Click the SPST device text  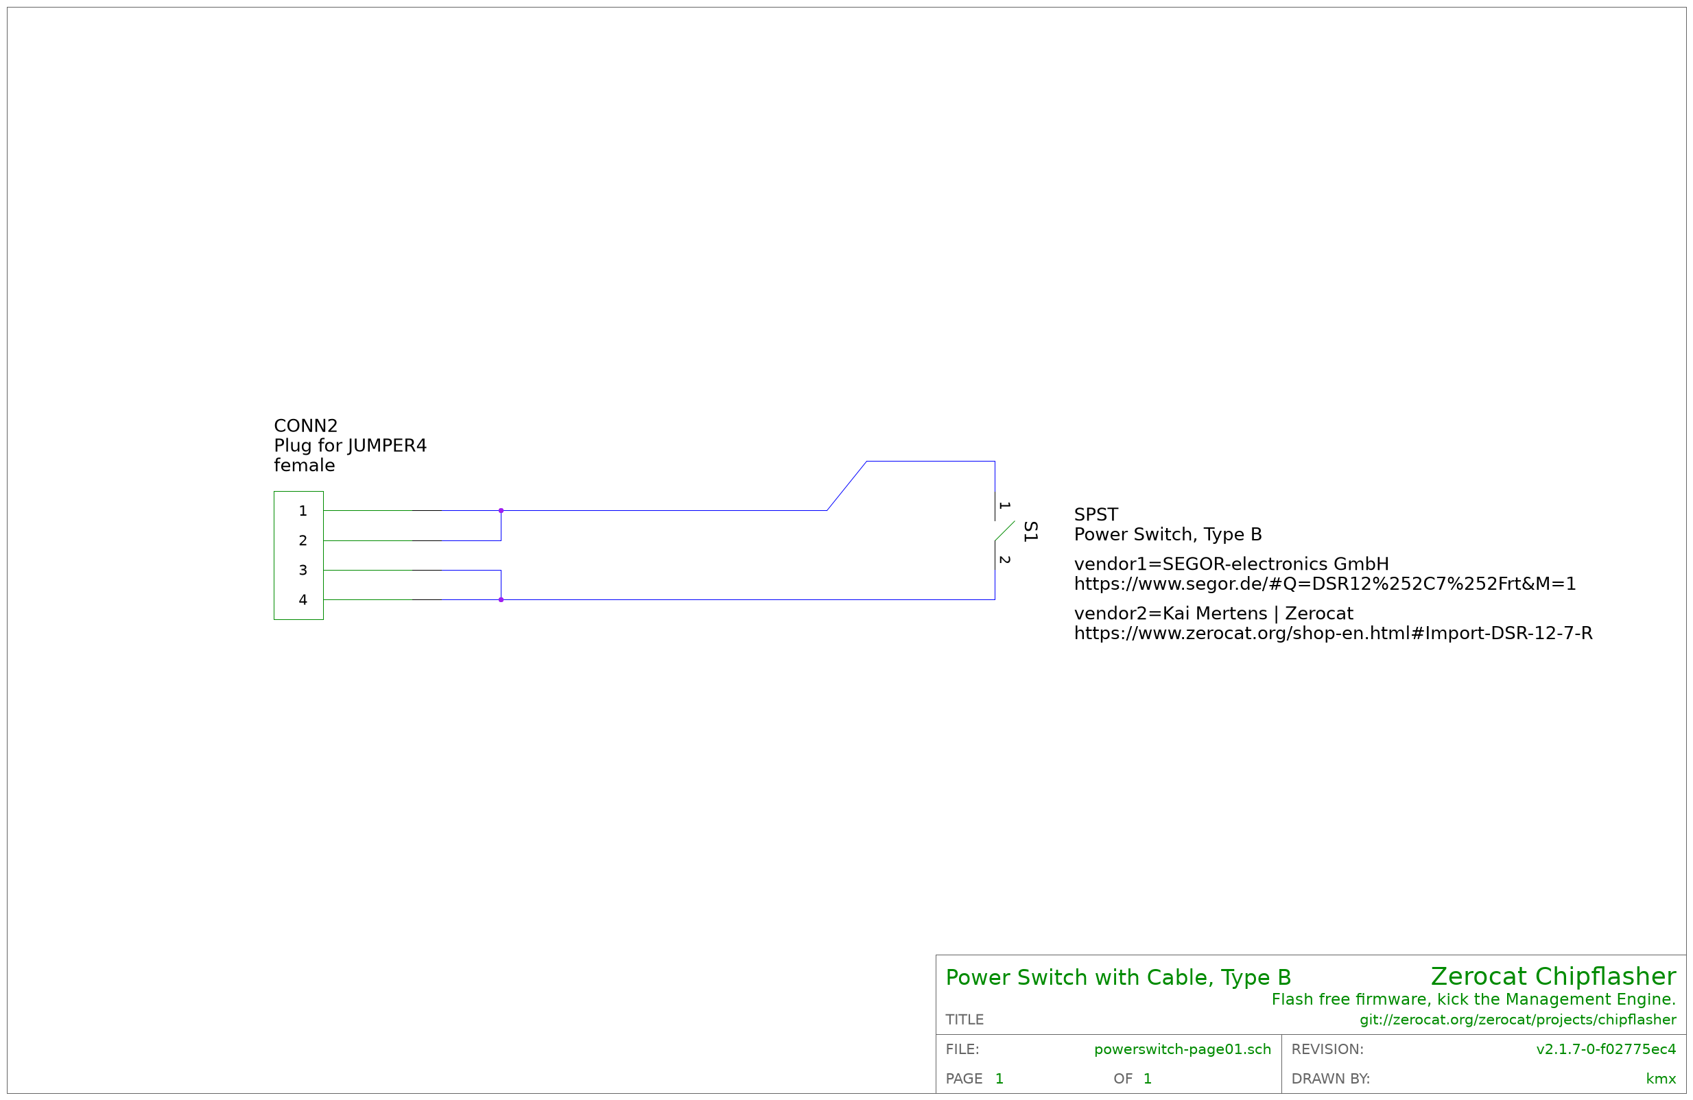point(1096,515)
